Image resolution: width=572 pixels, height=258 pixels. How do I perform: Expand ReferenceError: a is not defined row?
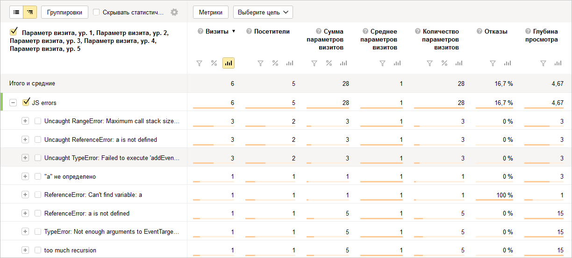pyautogui.click(x=25, y=213)
